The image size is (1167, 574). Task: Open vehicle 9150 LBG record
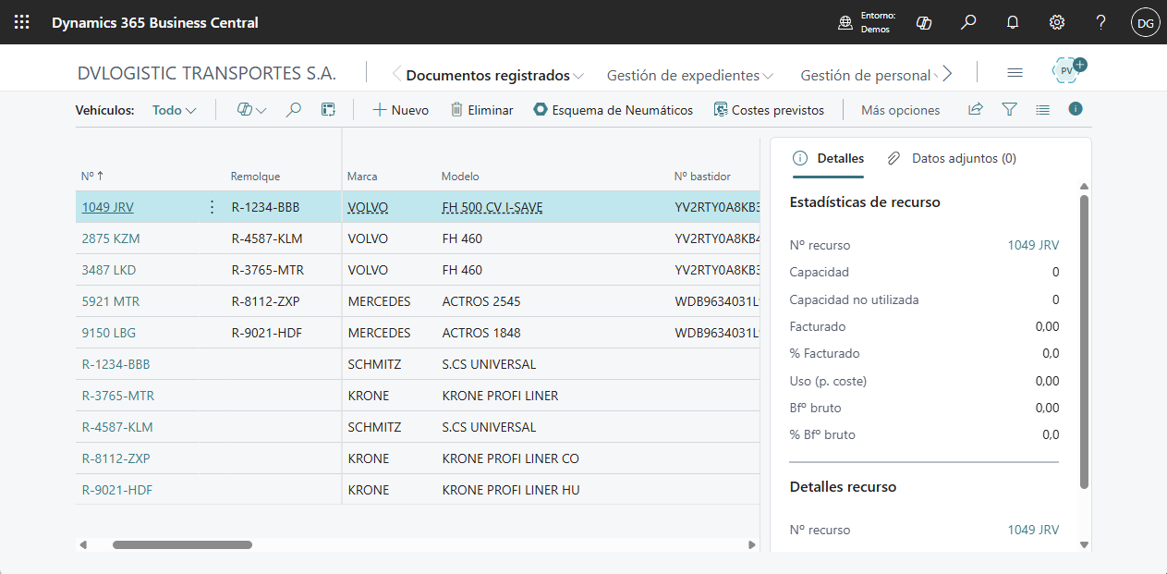point(110,333)
